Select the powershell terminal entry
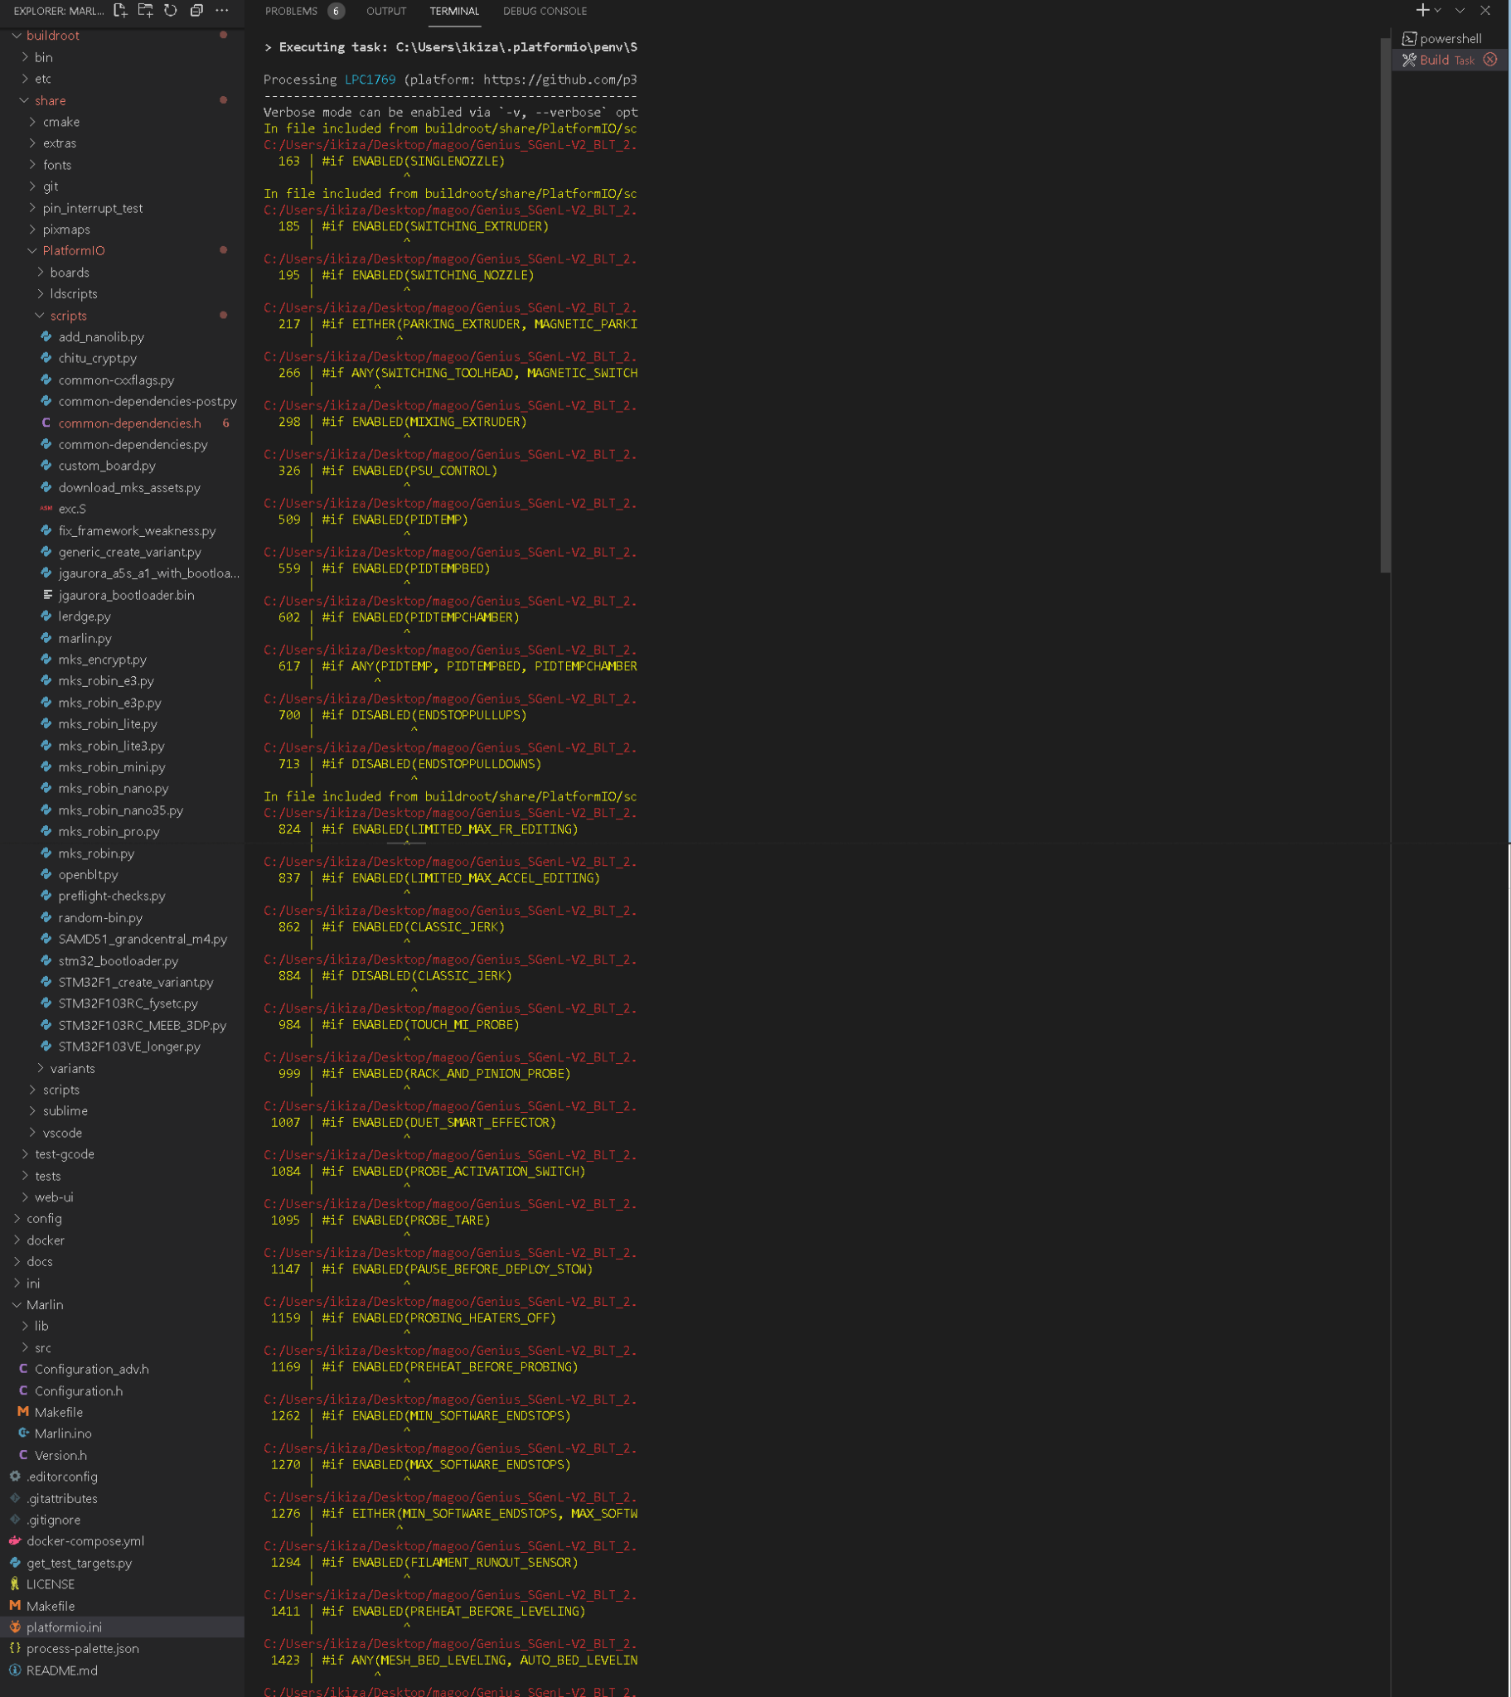 (1450, 39)
